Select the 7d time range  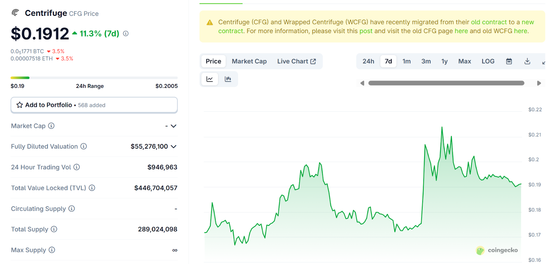coord(388,61)
